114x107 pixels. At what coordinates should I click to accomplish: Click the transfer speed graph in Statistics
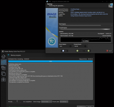[x=85, y=39]
